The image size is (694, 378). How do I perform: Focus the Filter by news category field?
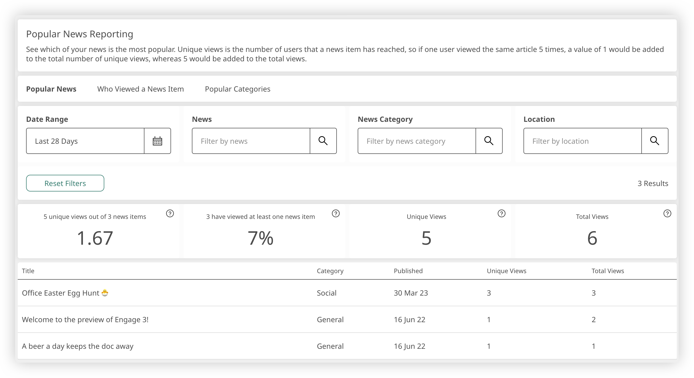pyautogui.click(x=417, y=141)
